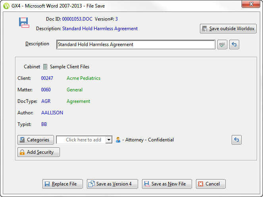Choose Save as New File
This screenshot has width=263, height=197.
167,184
